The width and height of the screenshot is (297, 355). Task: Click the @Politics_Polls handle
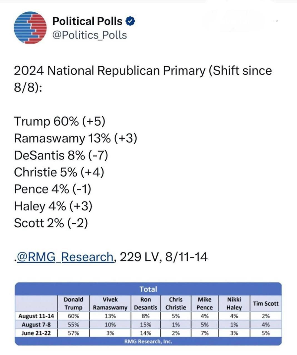click(x=90, y=35)
